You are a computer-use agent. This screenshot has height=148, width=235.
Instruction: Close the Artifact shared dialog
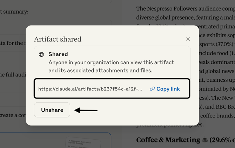[x=188, y=39]
